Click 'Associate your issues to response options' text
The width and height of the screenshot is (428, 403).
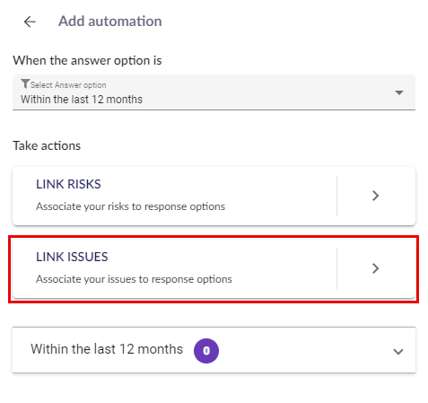134,279
